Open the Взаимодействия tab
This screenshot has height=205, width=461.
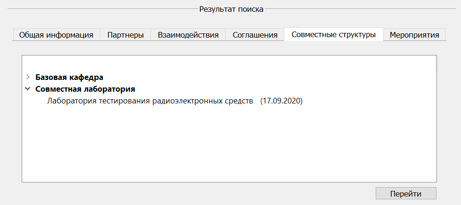pyautogui.click(x=188, y=35)
